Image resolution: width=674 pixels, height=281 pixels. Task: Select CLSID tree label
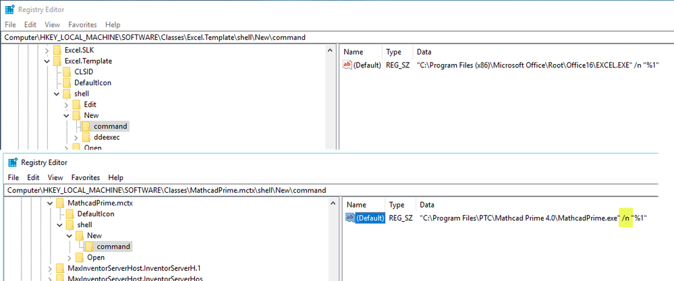coord(84,71)
